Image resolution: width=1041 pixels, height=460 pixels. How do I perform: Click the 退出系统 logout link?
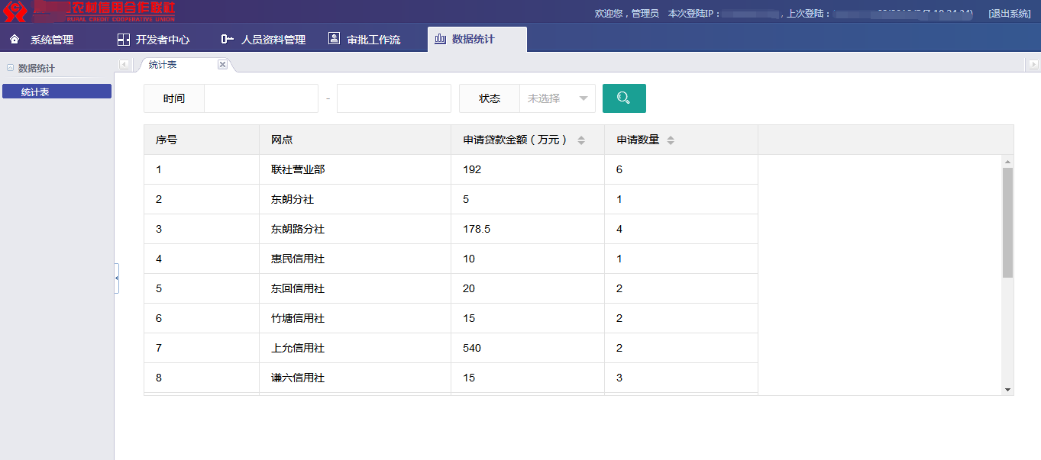coord(1009,14)
